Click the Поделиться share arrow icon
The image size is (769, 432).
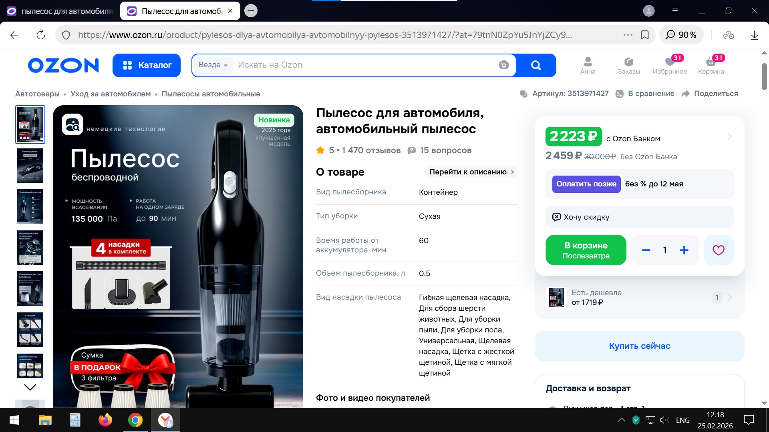[685, 94]
